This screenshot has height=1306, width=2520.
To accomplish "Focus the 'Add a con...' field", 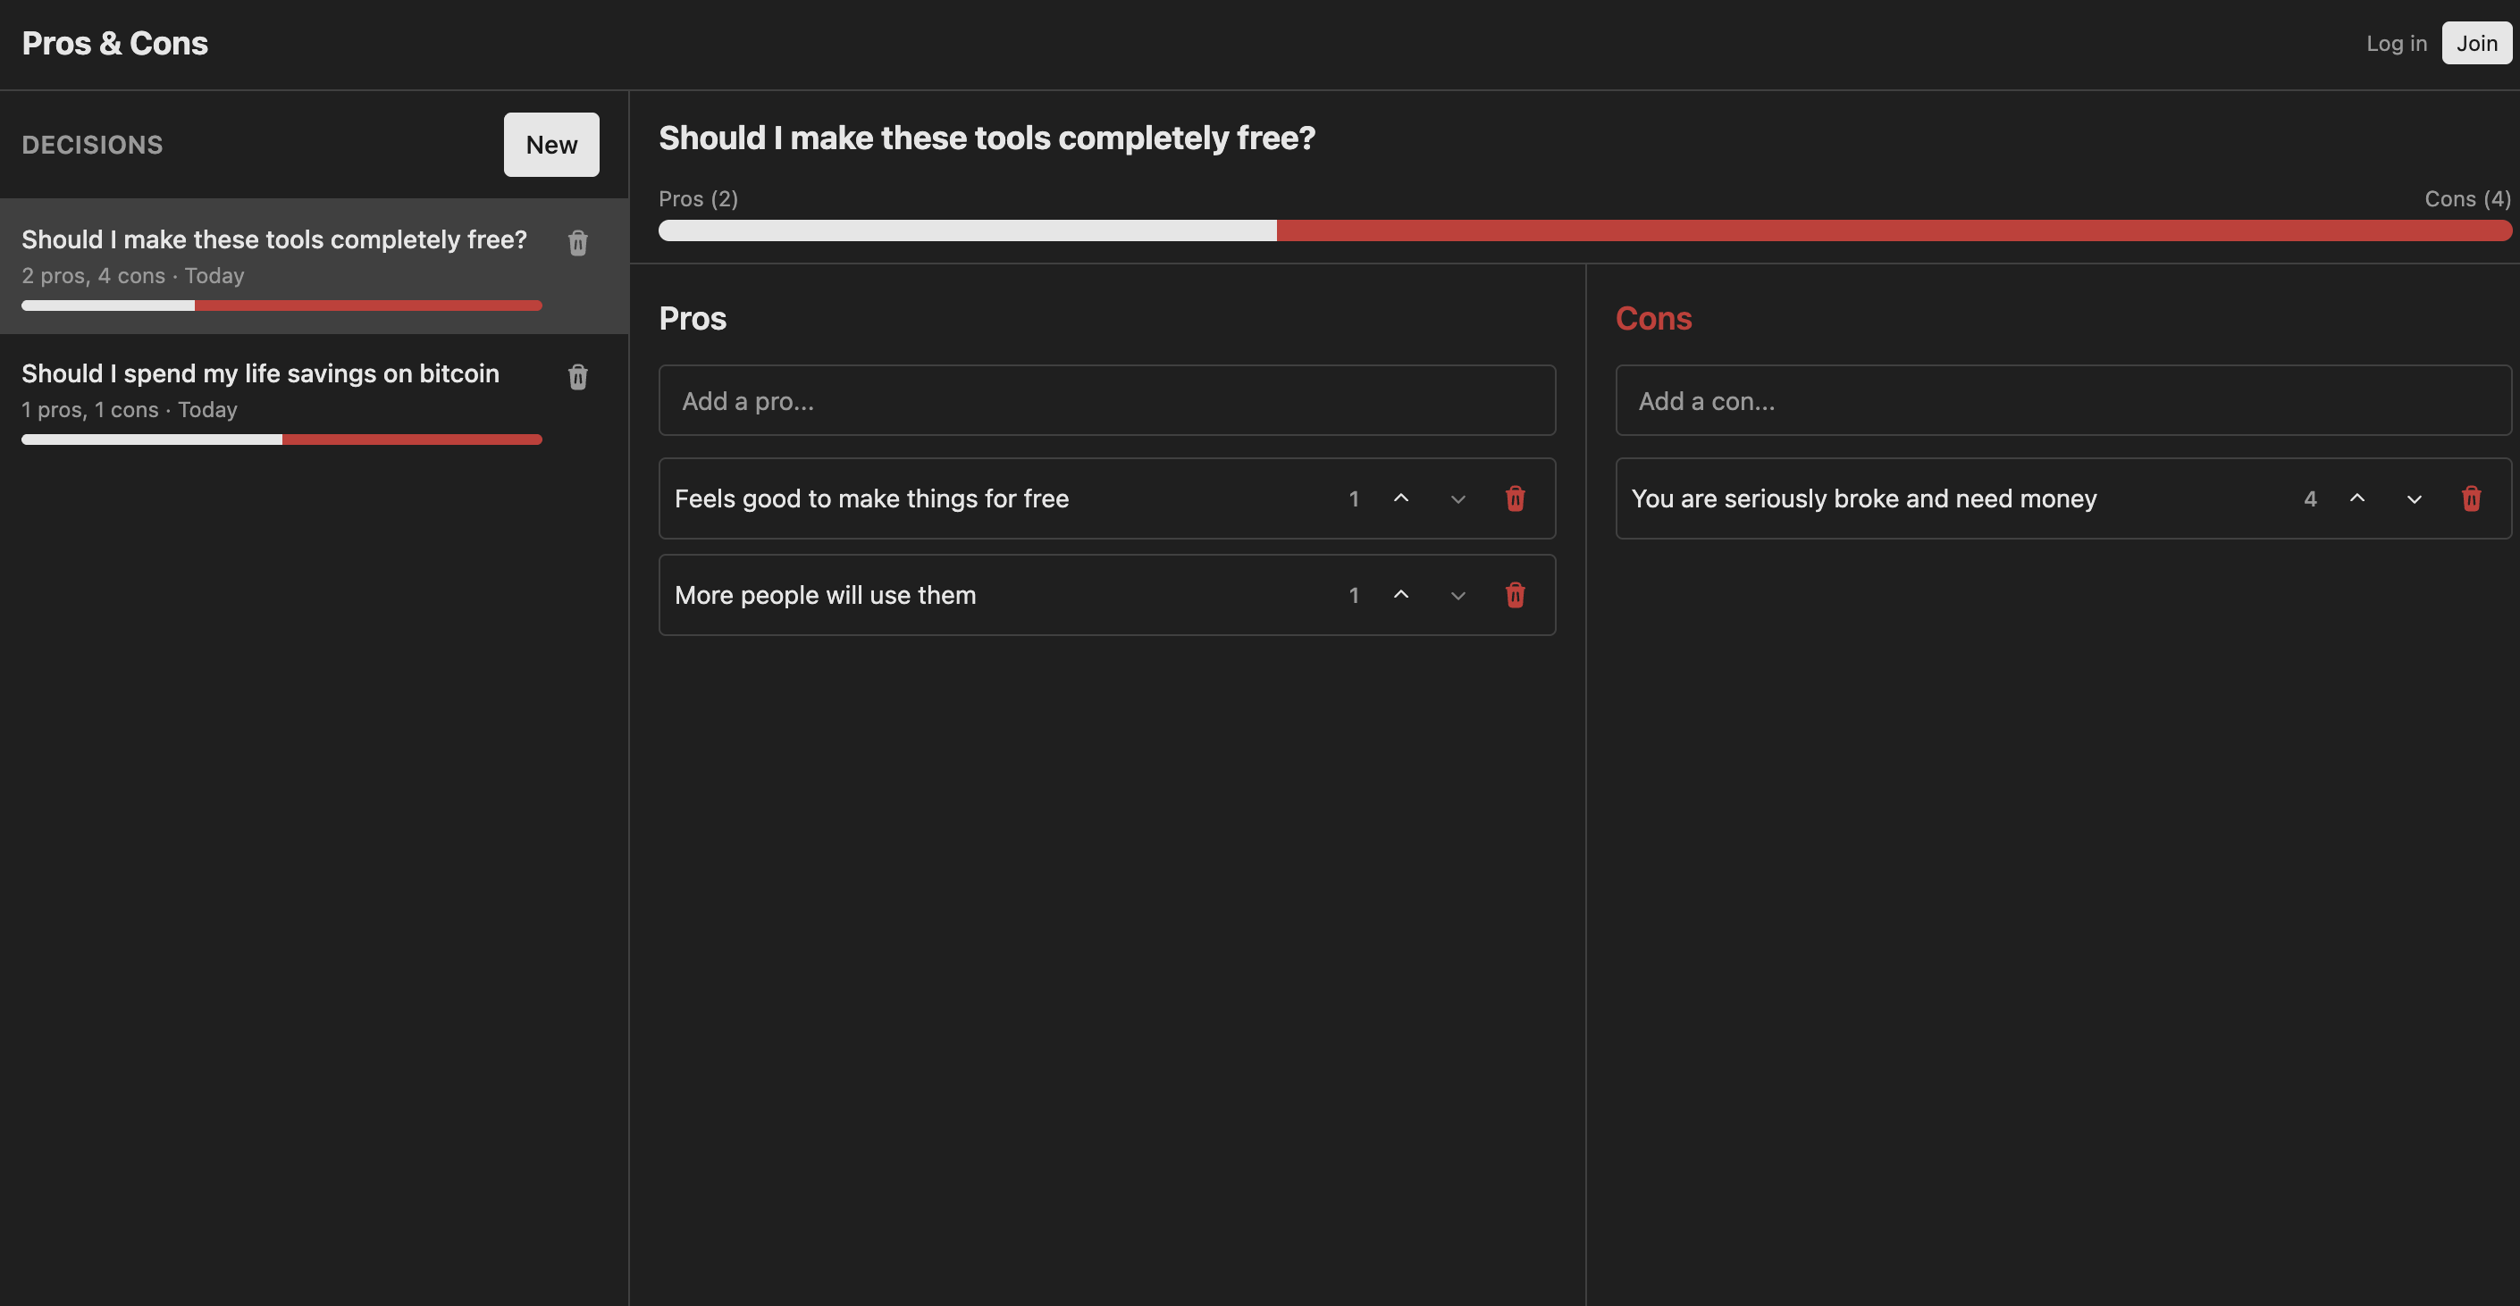I will pyautogui.click(x=2062, y=401).
